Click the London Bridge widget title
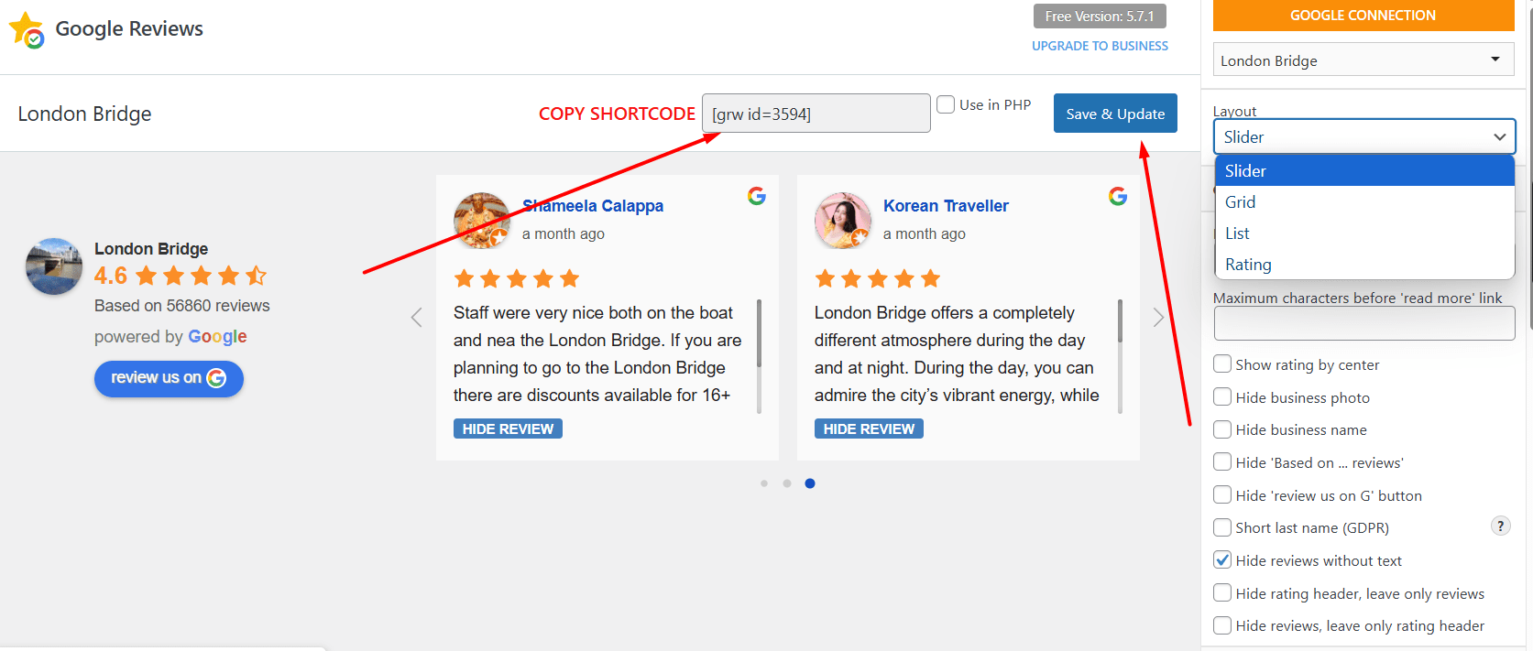This screenshot has height=651, width=1533. pyautogui.click(x=84, y=114)
